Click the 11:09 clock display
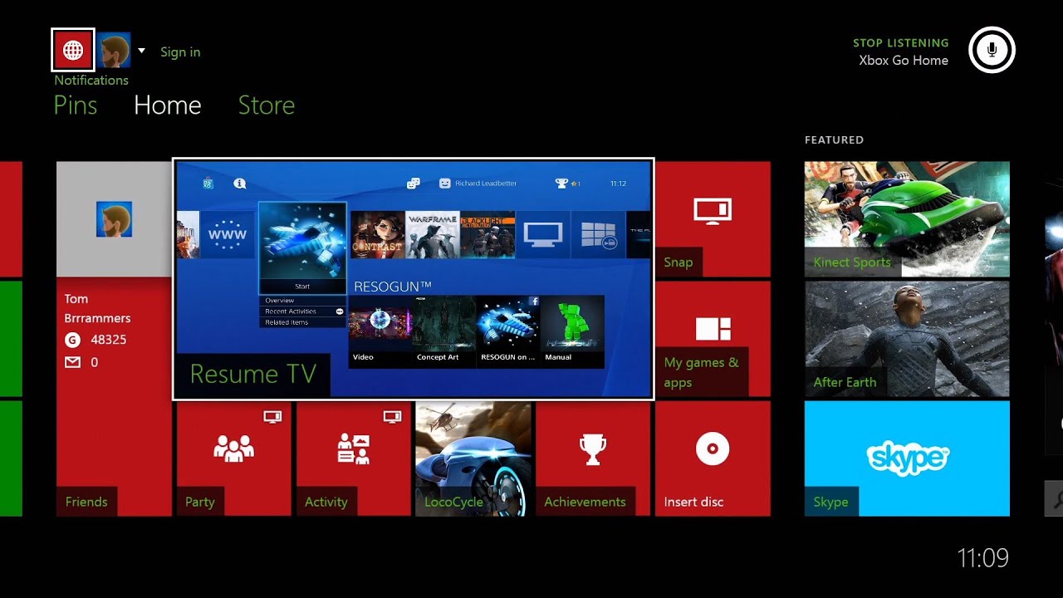 point(983,558)
